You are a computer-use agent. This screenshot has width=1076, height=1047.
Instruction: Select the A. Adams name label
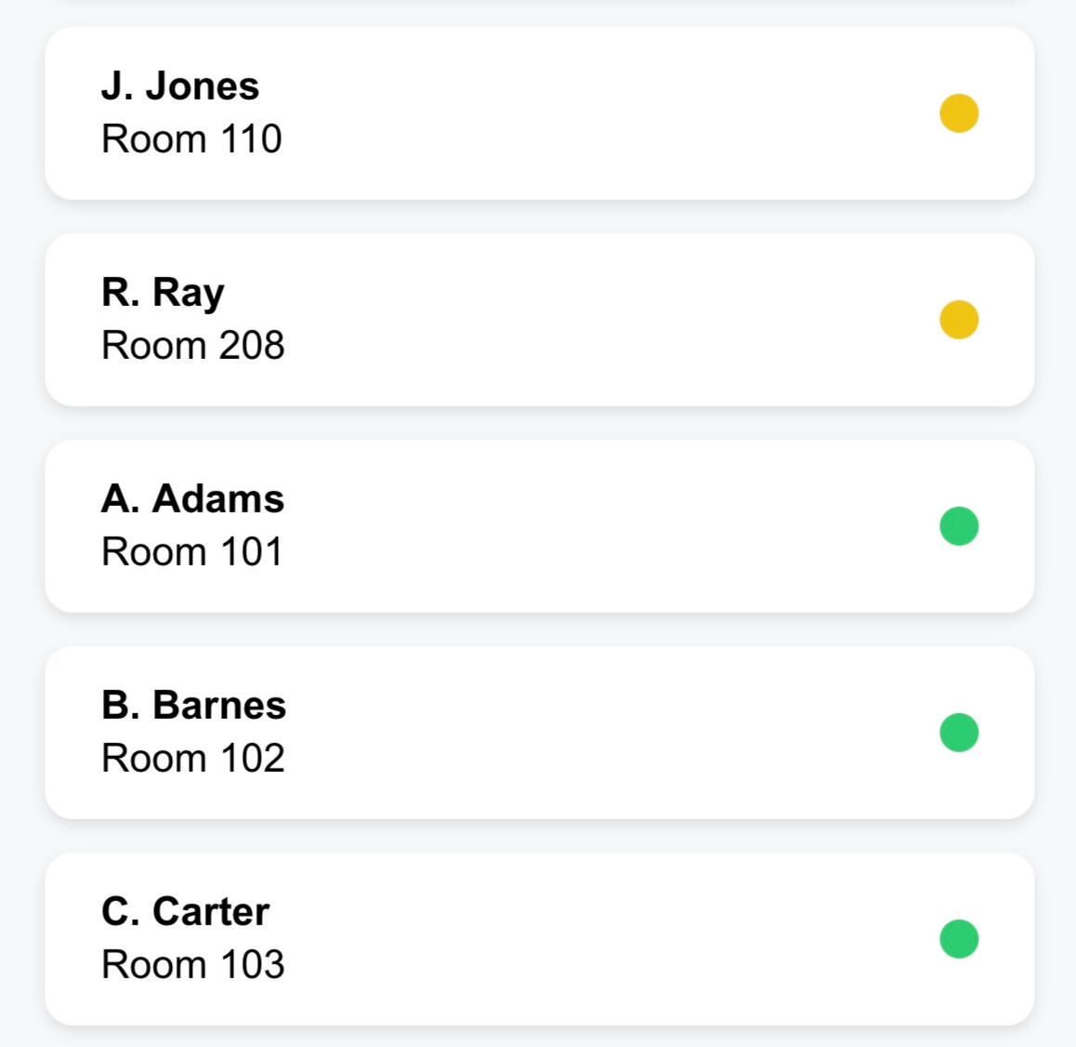coord(192,498)
